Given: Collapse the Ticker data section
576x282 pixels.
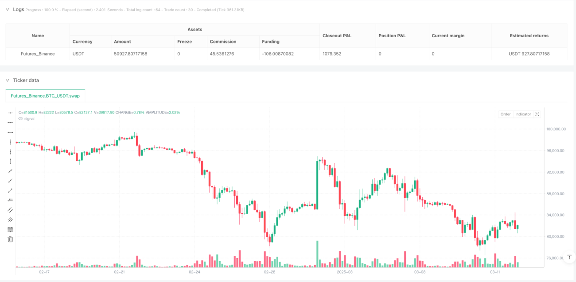Looking at the screenshot, I should click(x=7, y=80).
